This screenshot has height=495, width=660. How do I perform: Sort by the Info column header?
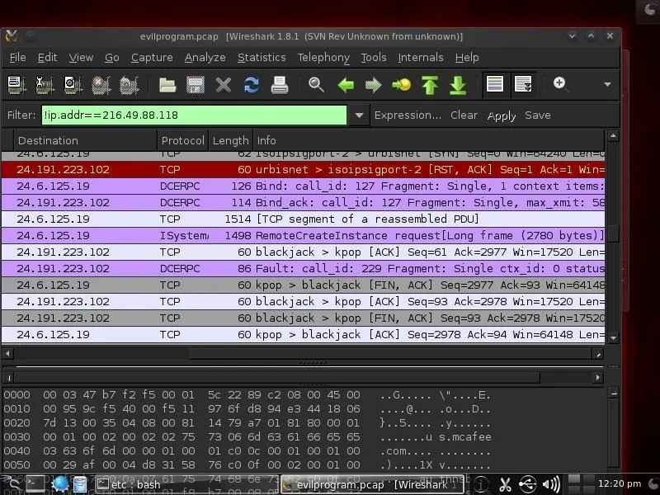click(x=428, y=140)
